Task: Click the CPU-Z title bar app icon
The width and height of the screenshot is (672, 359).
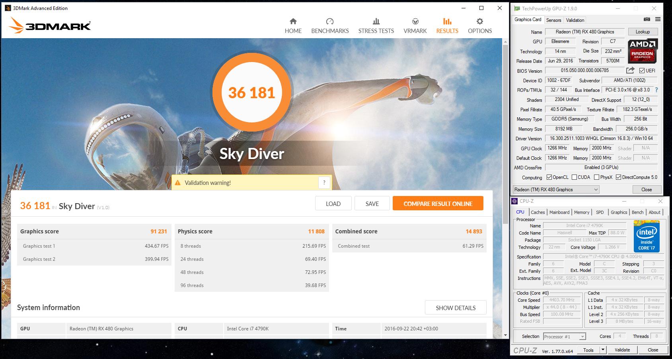Action: [x=515, y=201]
